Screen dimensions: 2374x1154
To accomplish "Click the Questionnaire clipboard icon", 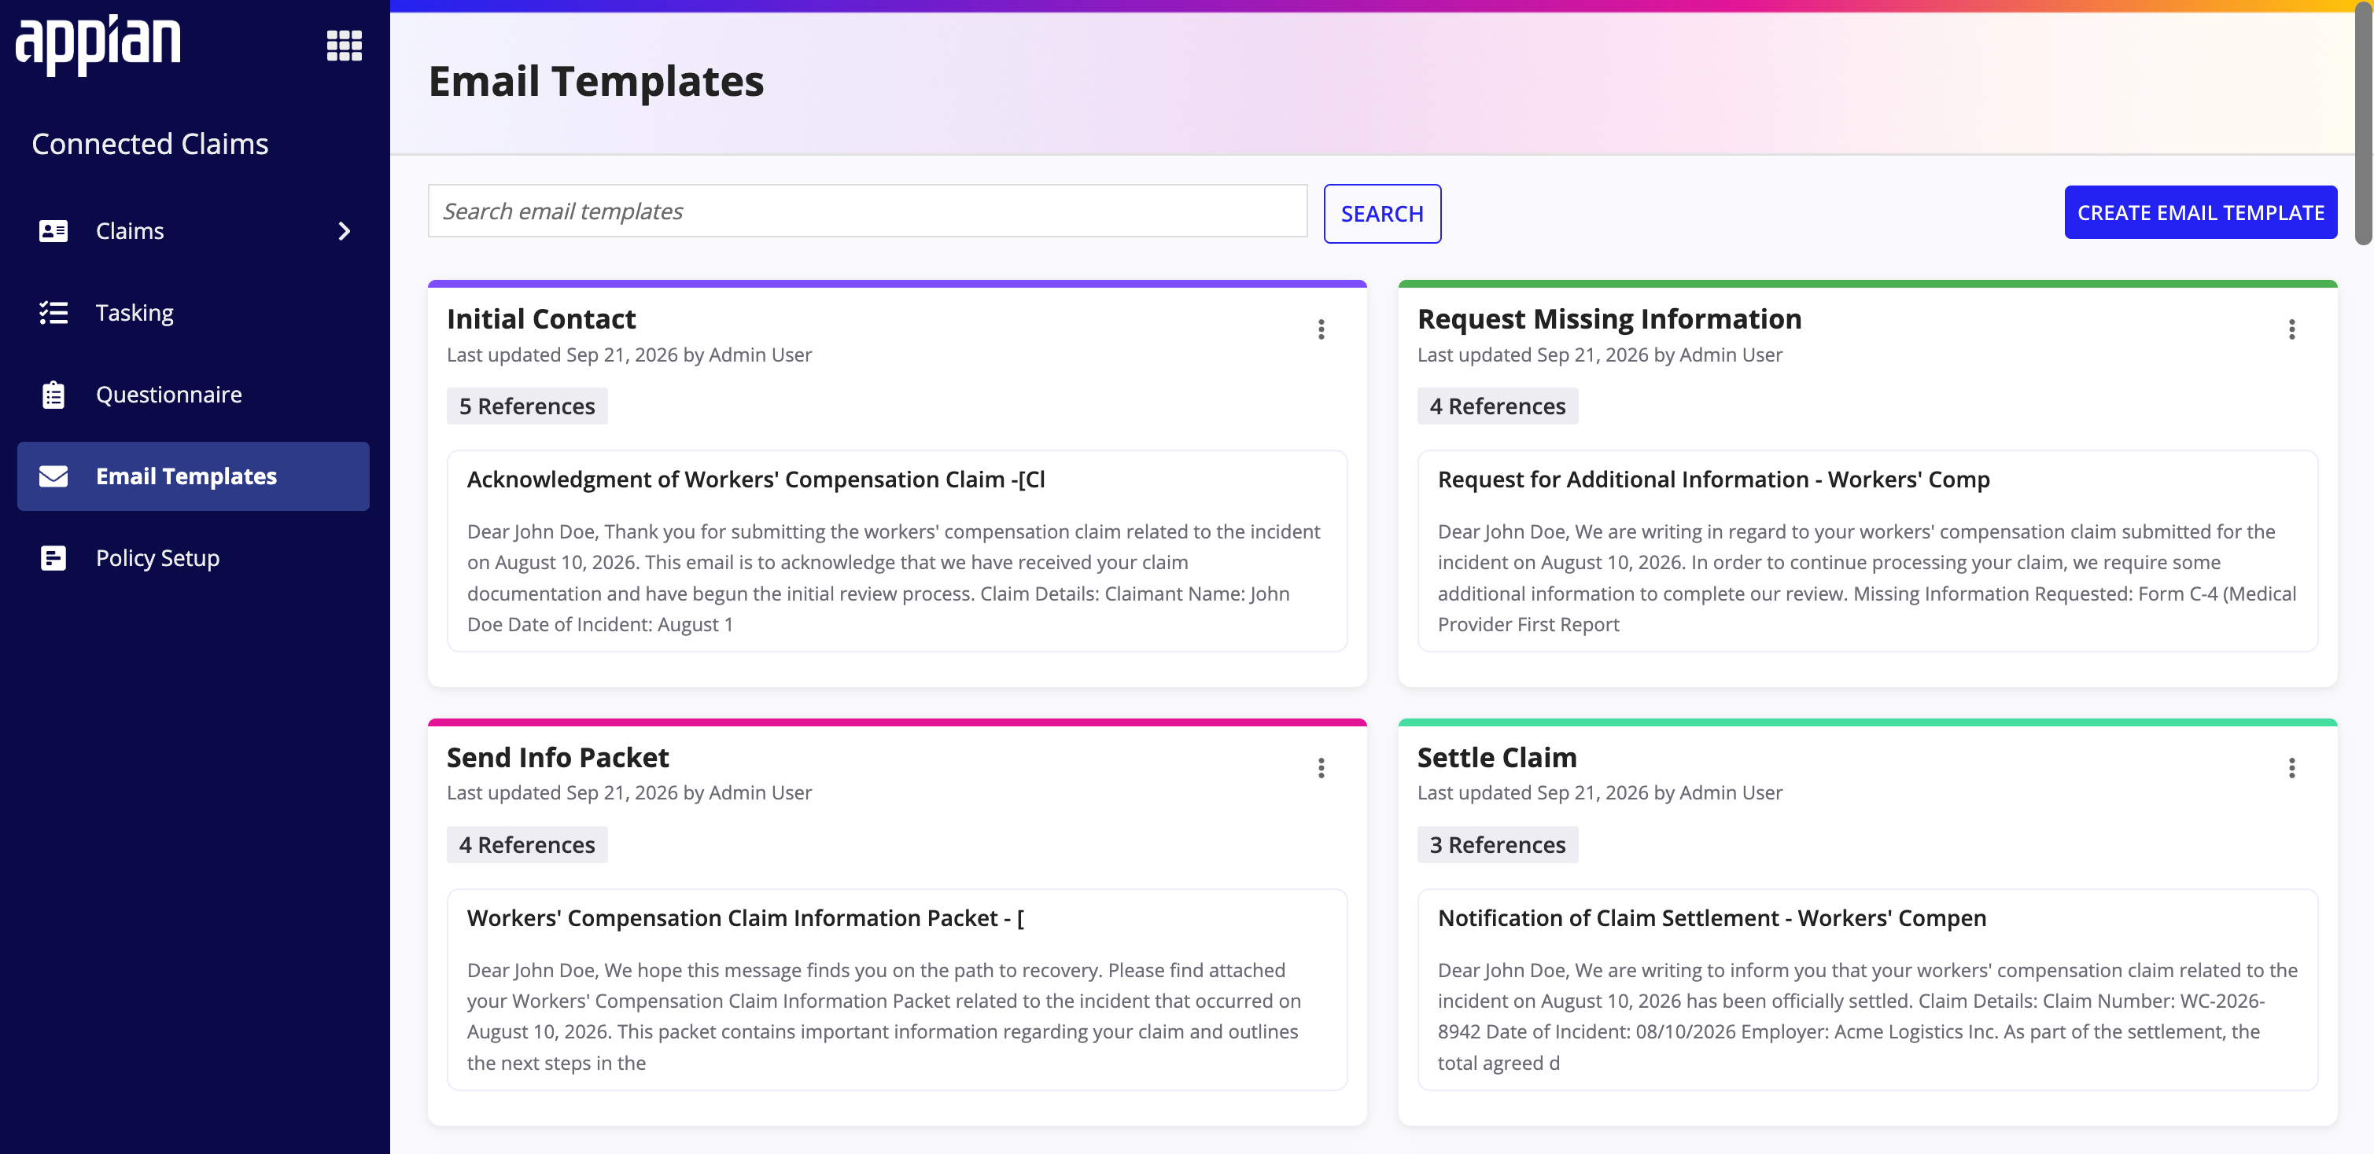I will click(53, 394).
